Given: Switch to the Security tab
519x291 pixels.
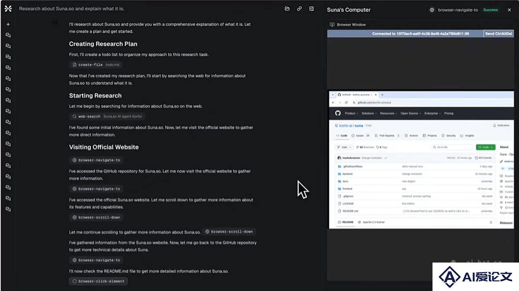Looking at the screenshot, I should 449,135.
